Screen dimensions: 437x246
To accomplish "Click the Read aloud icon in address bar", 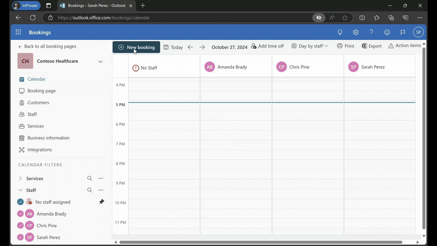I will click(332, 17).
